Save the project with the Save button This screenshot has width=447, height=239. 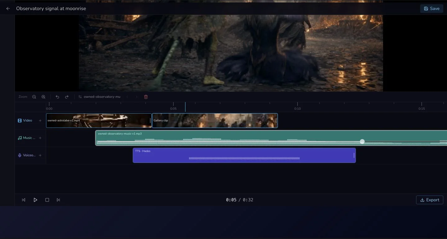[x=431, y=9]
